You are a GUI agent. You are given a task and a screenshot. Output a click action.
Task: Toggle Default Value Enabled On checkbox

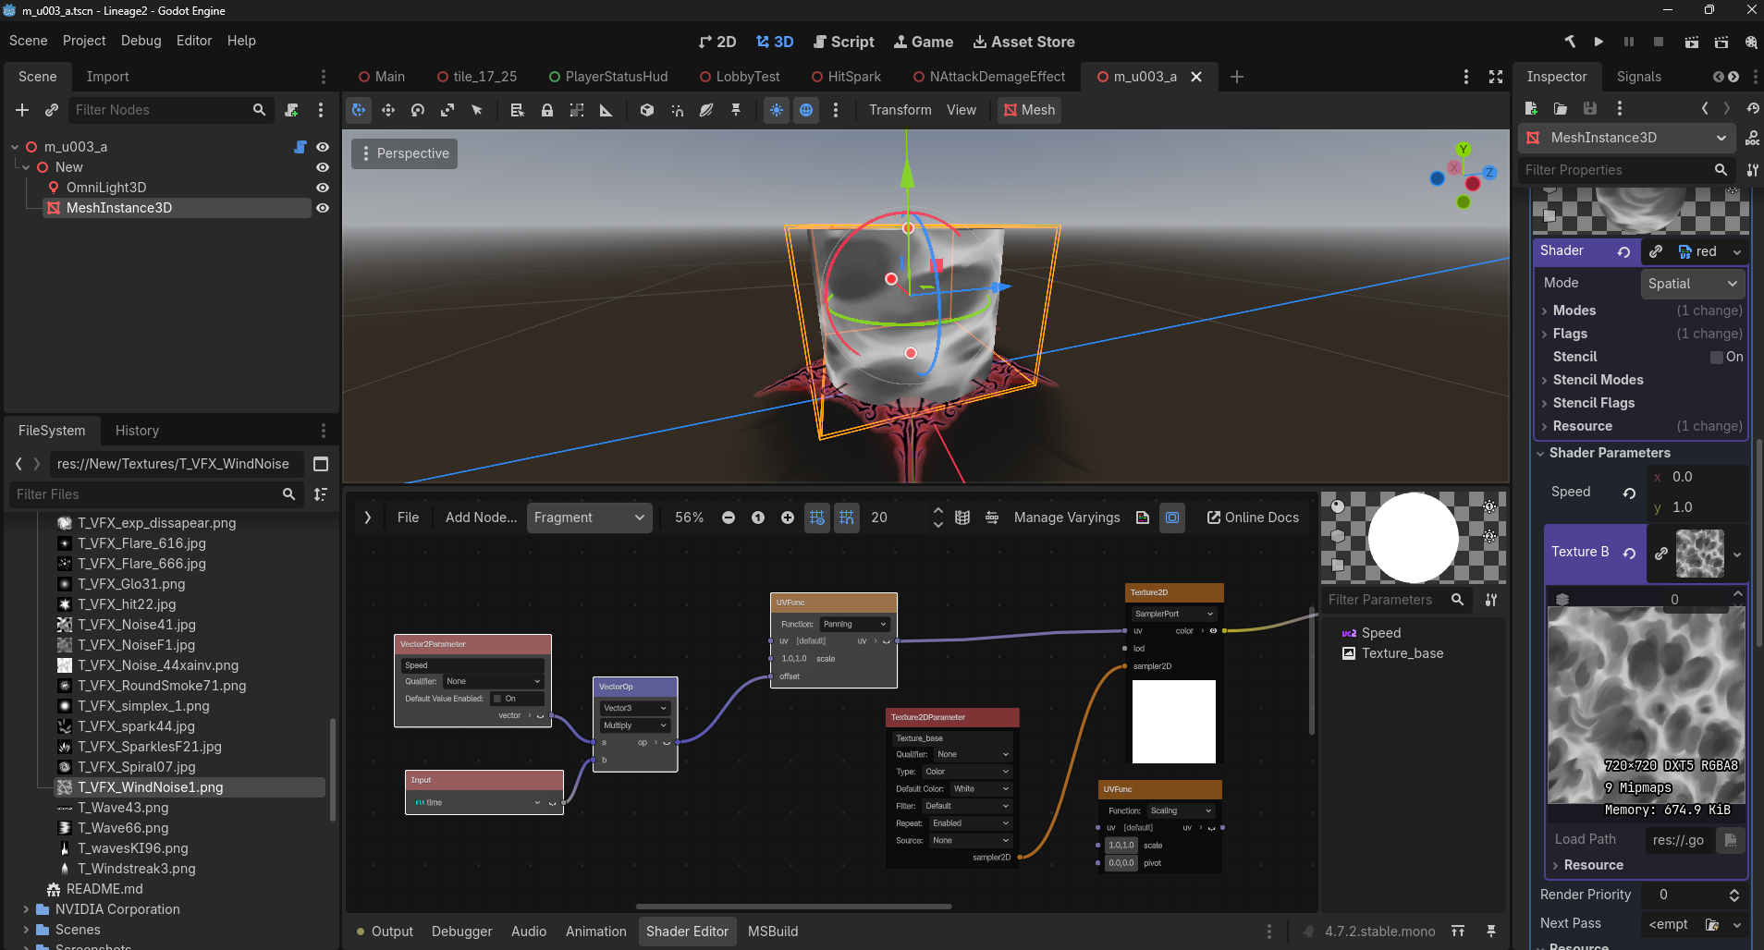point(497,699)
